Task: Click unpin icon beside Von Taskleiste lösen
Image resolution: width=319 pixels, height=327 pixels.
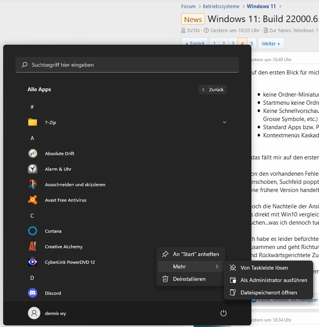Action: (x=233, y=268)
